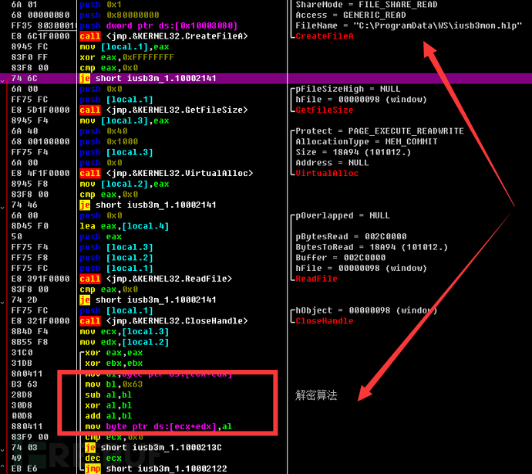Click jump marker beside hex 74 2D

pyautogui.click(x=3, y=302)
